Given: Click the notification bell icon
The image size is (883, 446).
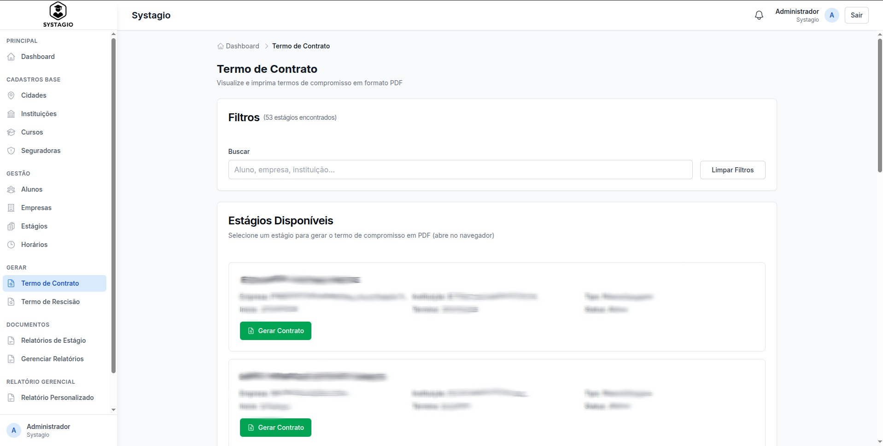Looking at the screenshot, I should point(759,15).
